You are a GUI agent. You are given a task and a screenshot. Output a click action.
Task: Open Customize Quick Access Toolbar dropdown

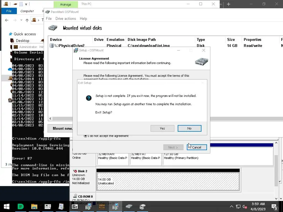click(x=26, y=4)
